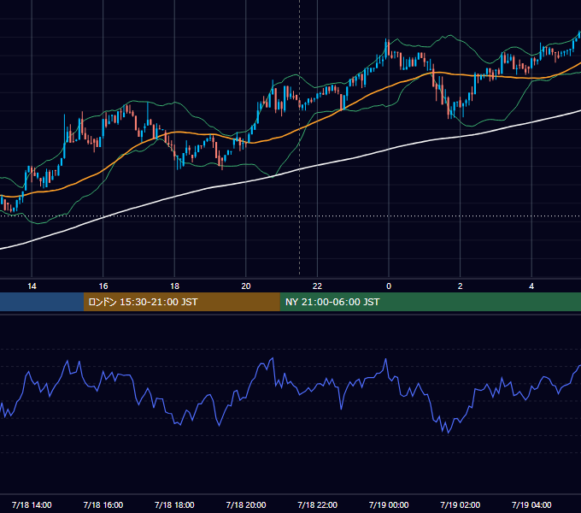Viewport: 581px width, 513px height.
Task: Click the 0 hour axis label
Action: pos(389,286)
